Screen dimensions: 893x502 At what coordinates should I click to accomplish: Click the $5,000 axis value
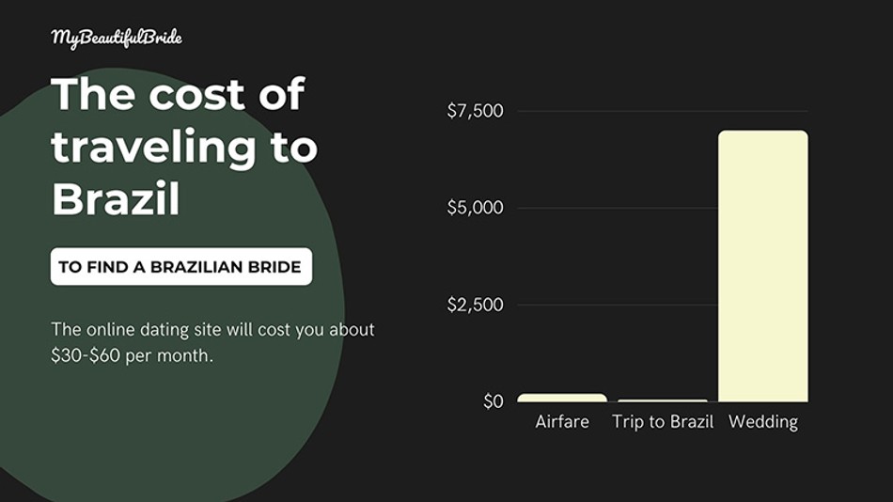[x=475, y=208]
